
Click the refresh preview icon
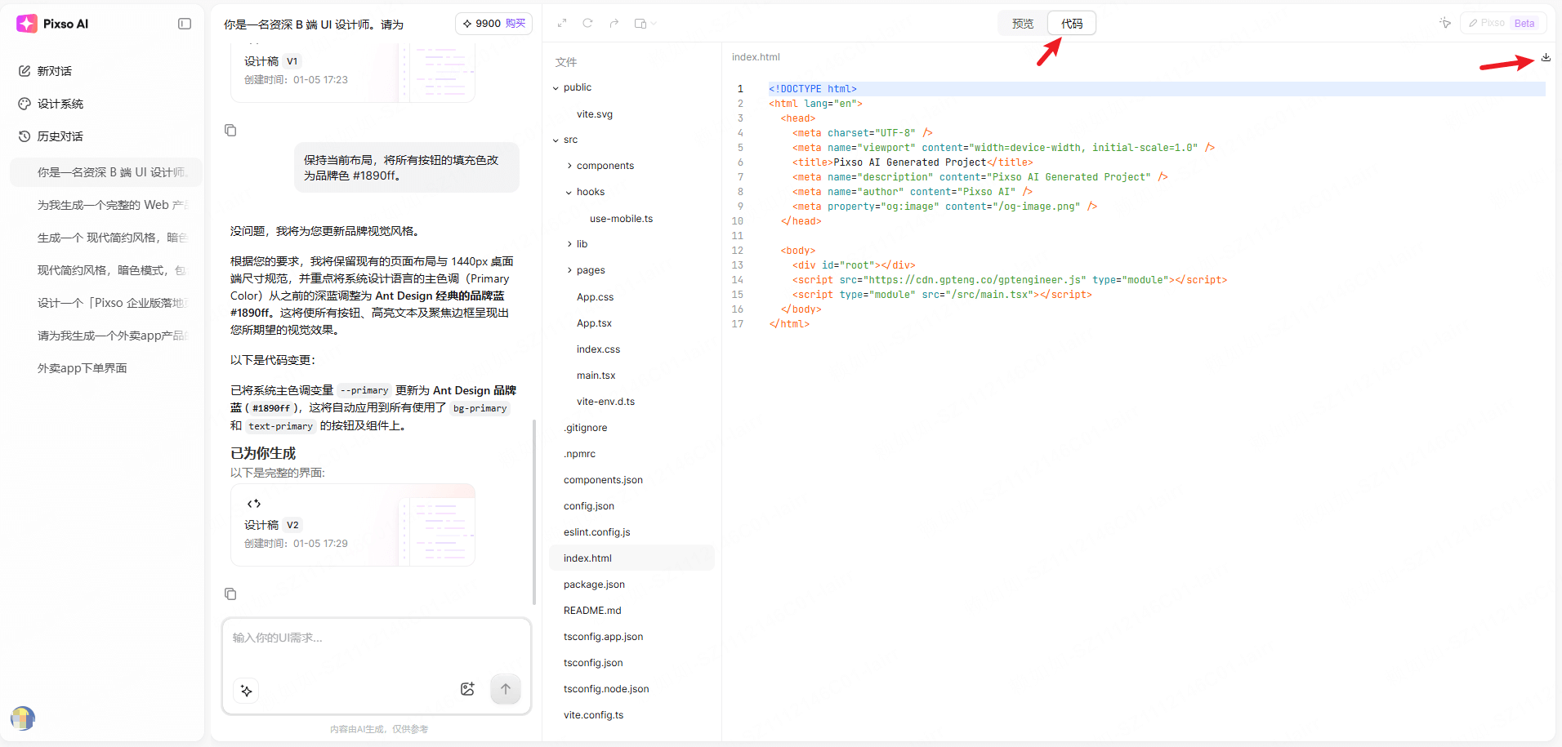pyautogui.click(x=587, y=24)
